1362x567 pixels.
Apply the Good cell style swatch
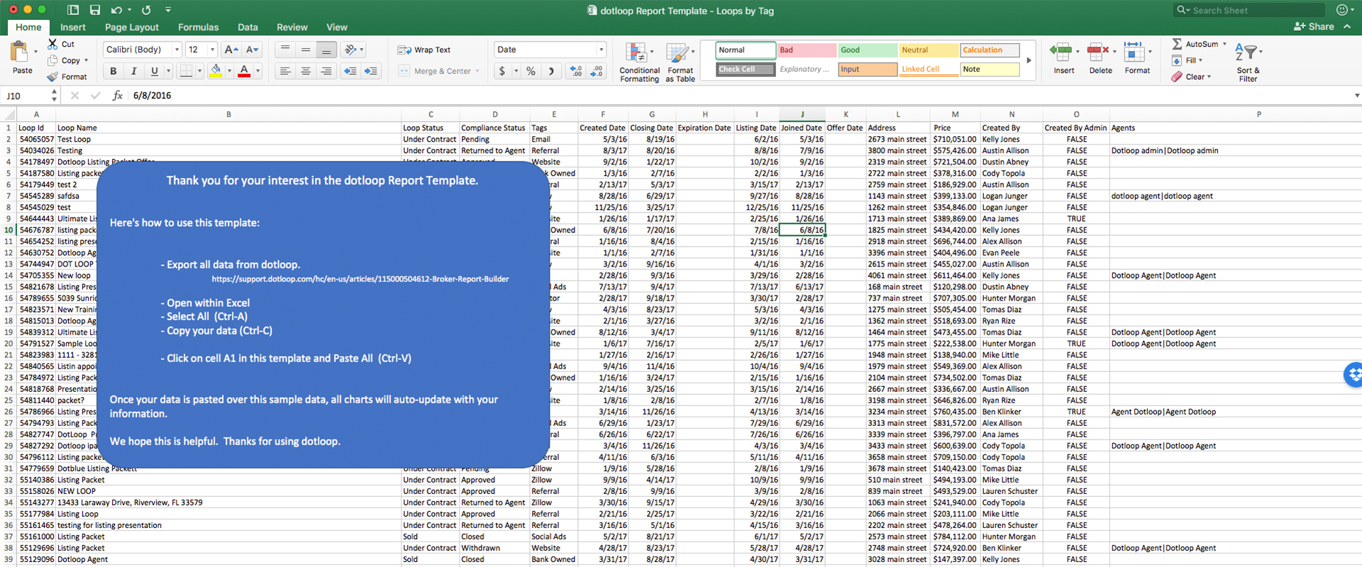pos(867,50)
